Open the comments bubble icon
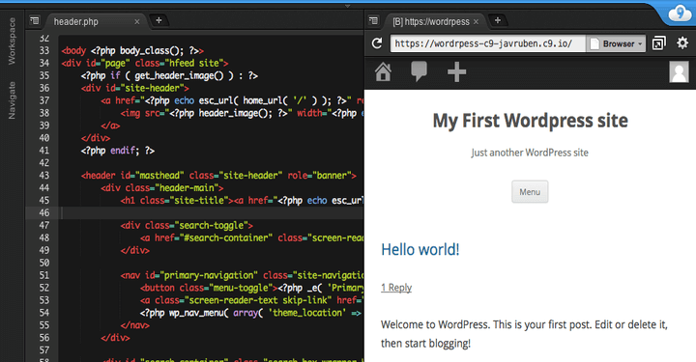This screenshot has height=362, width=696. (x=419, y=71)
